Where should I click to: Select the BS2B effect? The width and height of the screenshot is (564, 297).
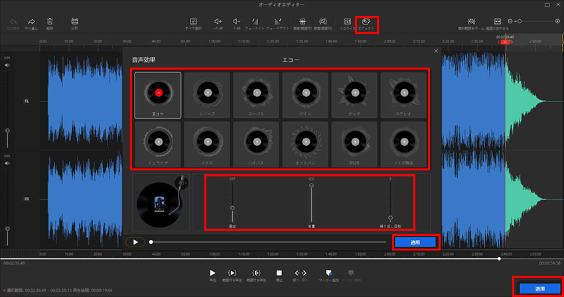pyautogui.click(x=354, y=145)
